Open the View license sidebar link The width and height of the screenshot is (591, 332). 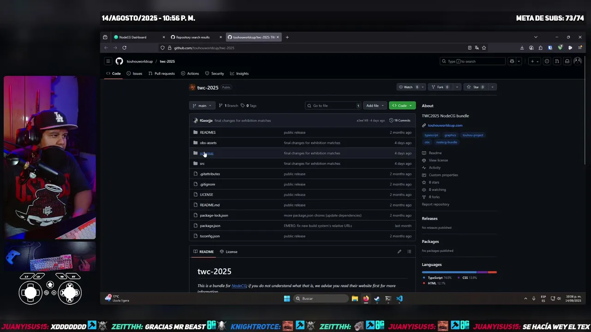coord(438,160)
